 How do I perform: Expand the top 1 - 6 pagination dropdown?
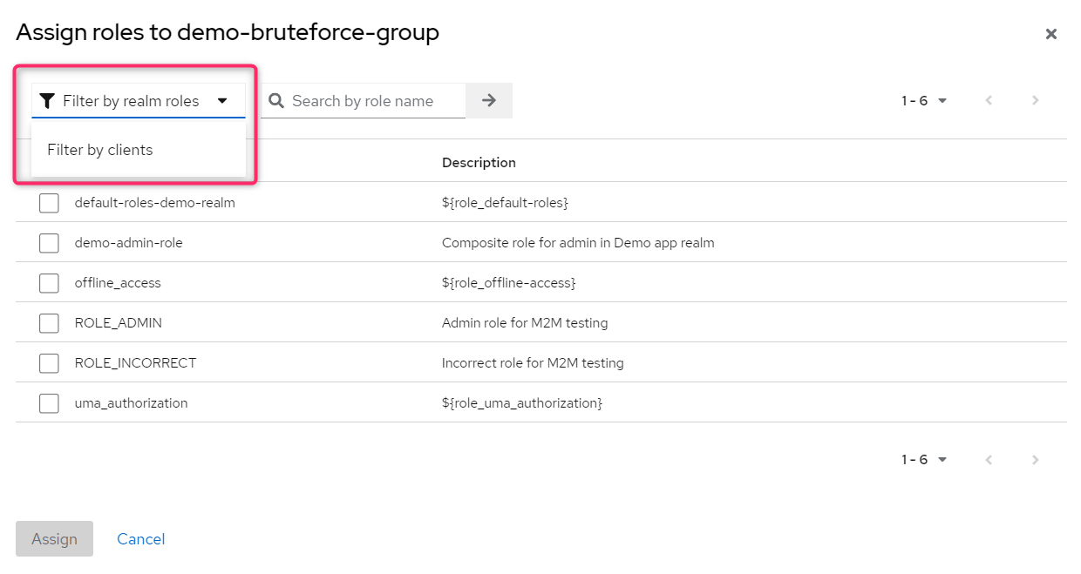tap(924, 101)
